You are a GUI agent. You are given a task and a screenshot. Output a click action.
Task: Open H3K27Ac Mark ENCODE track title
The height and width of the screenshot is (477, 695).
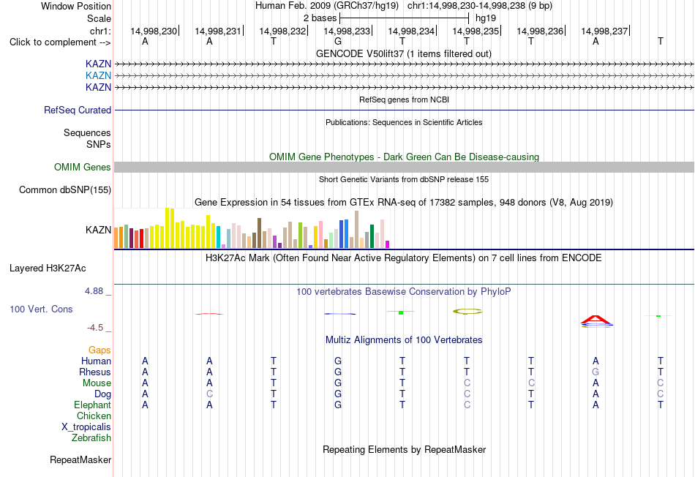(x=403, y=258)
